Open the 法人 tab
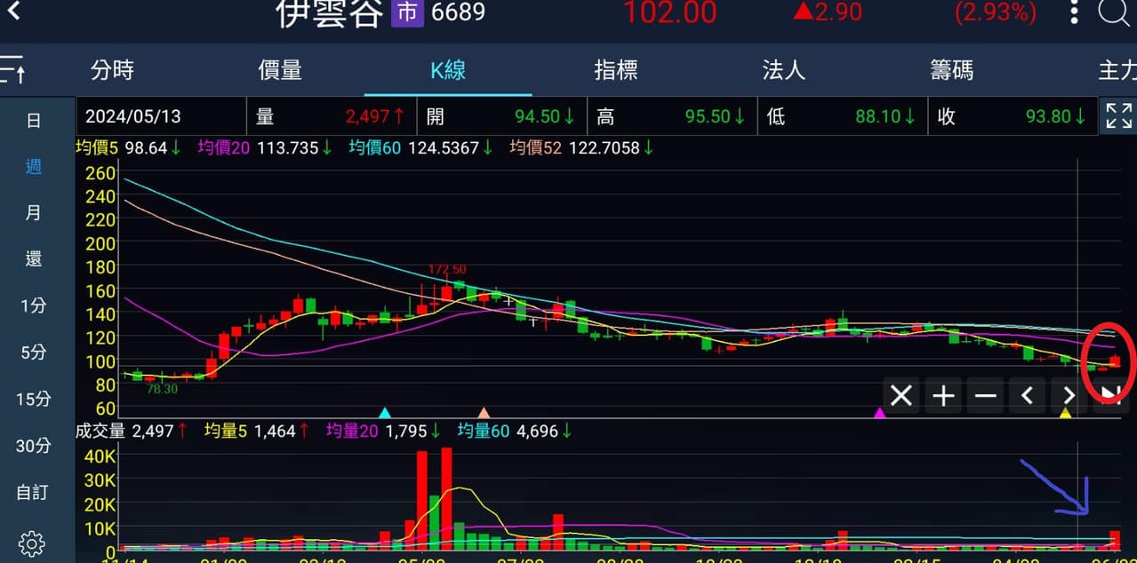This screenshot has width=1137, height=563. click(784, 70)
